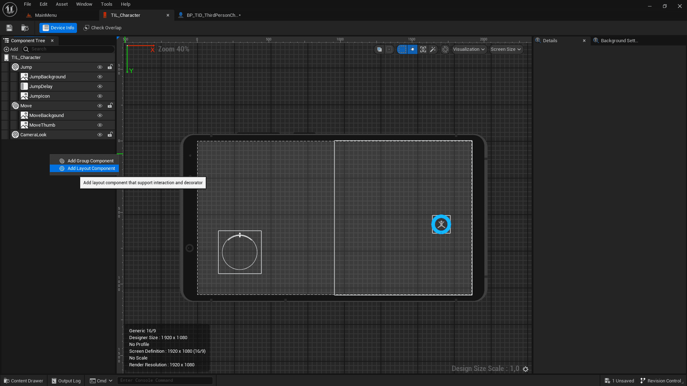
Task: Switch to the BP_TID_ThirdPersonCh tab
Action: (x=213, y=15)
